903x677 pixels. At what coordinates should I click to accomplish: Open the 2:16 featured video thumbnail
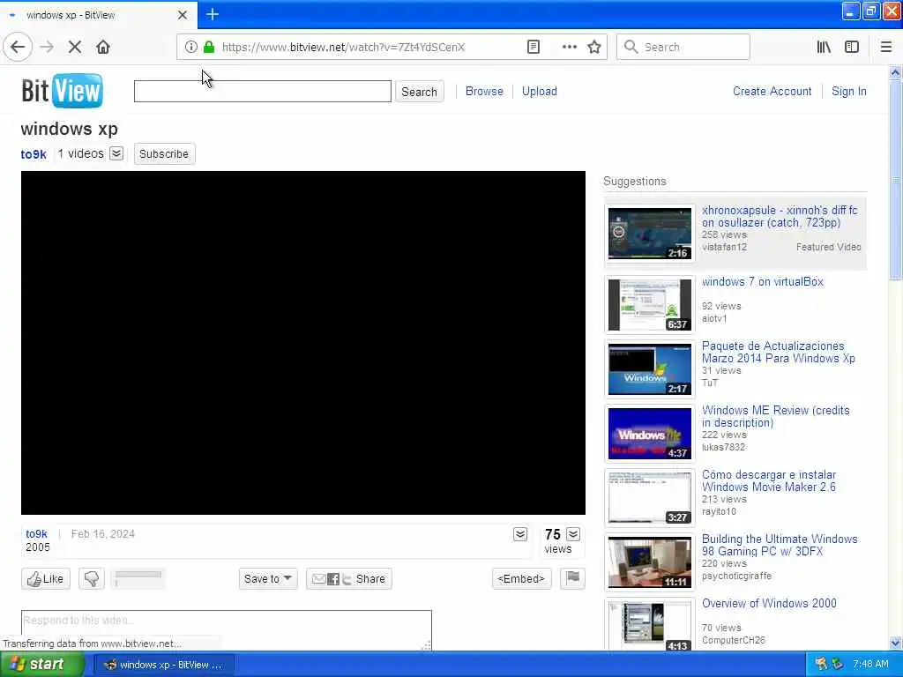tap(650, 234)
